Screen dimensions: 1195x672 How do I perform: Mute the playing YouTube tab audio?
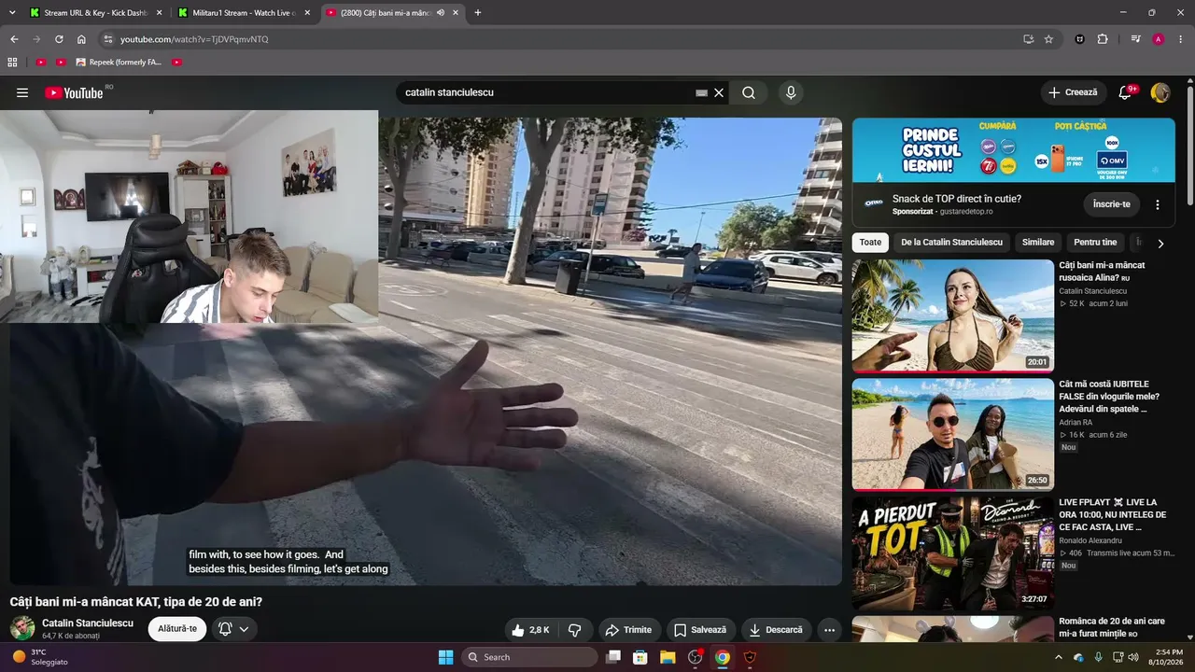[x=441, y=12]
